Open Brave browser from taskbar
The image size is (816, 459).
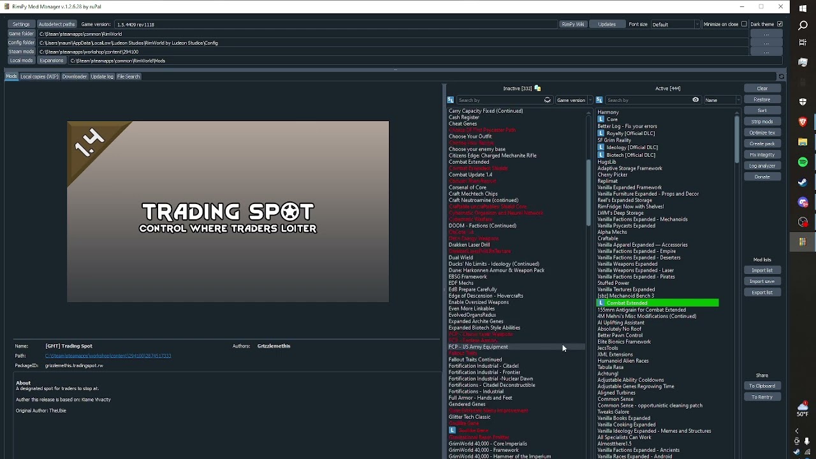pyautogui.click(x=803, y=122)
